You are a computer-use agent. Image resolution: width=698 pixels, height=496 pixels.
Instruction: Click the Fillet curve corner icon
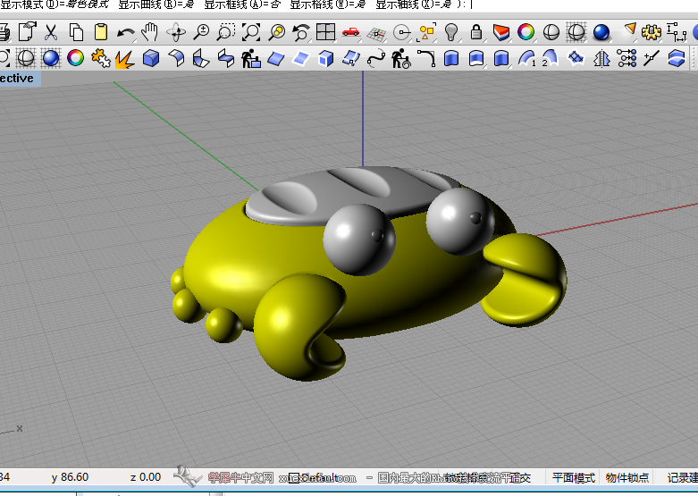click(x=426, y=58)
